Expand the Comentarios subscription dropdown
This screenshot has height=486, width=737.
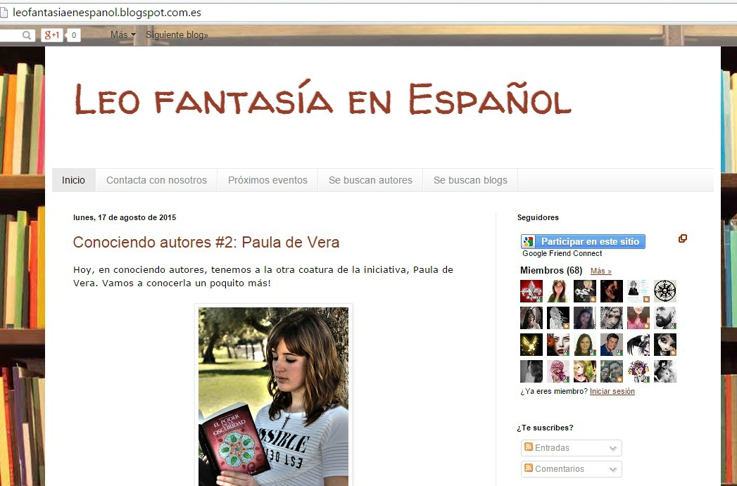[x=571, y=469]
